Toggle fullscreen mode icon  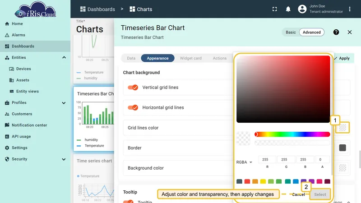[275, 9]
